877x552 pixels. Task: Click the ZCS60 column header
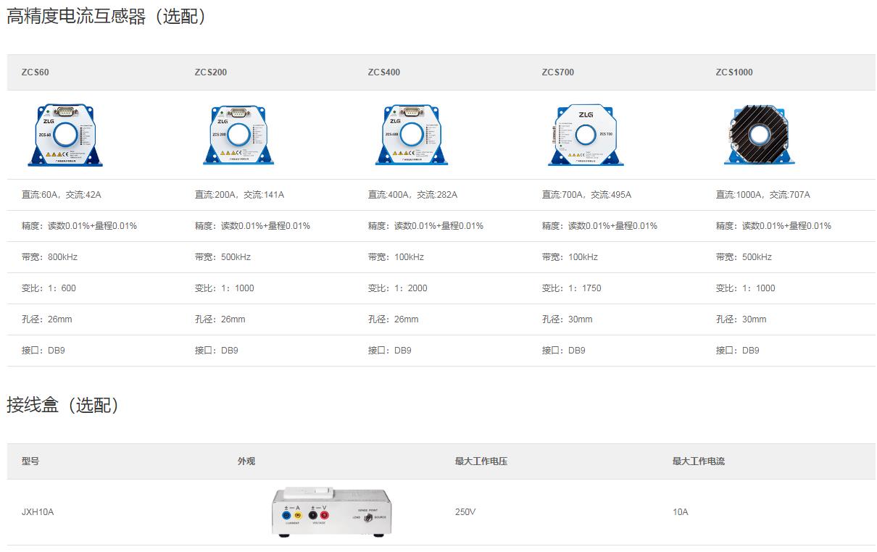(36, 72)
